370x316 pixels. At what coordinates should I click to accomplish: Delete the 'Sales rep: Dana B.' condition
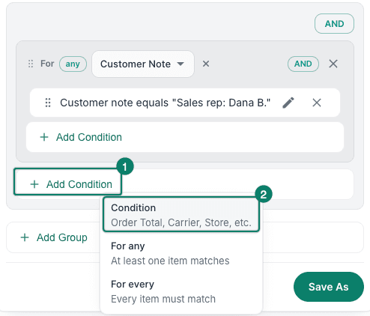317,103
